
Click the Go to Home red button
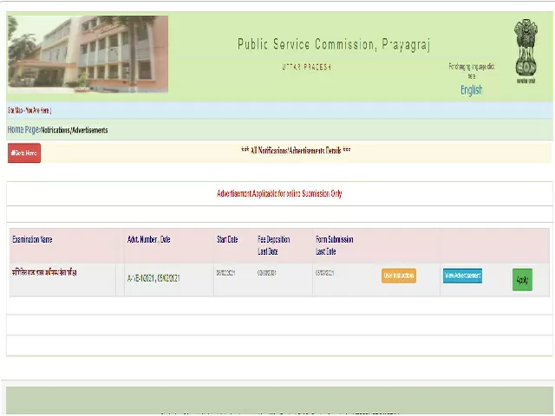(x=24, y=153)
